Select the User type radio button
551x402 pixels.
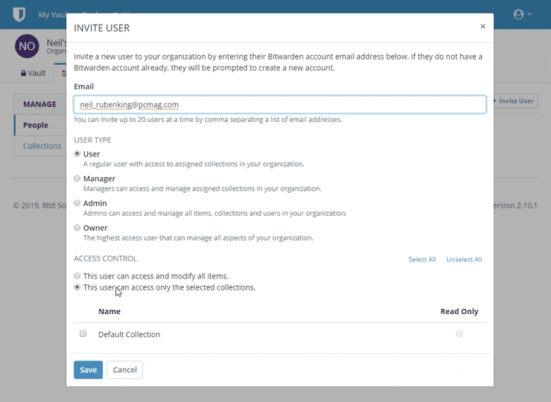click(x=77, y=153)
